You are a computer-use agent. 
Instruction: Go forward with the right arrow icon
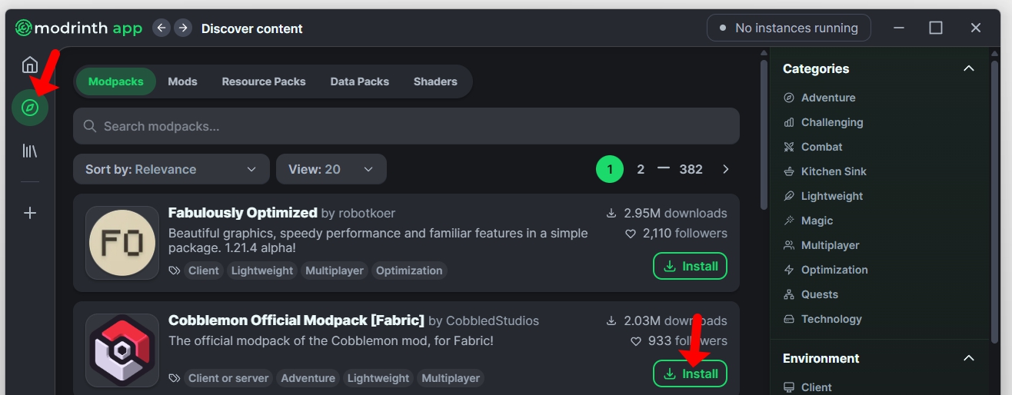(183, 28)
